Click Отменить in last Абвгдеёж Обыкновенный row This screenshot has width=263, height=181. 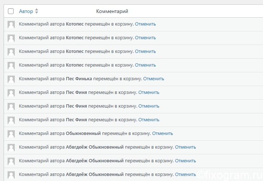coord(185,175)
